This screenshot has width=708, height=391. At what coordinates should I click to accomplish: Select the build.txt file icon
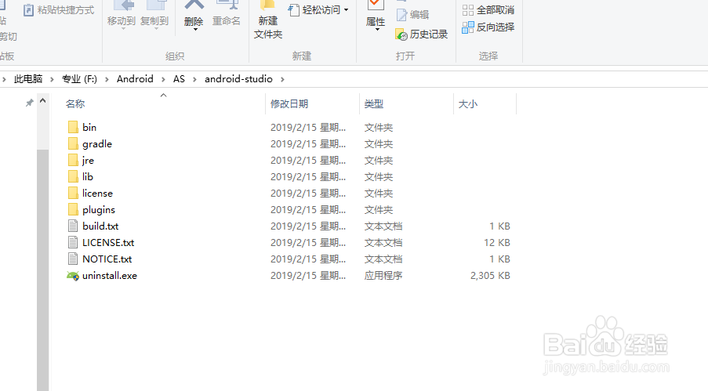[x=73, y=226]
